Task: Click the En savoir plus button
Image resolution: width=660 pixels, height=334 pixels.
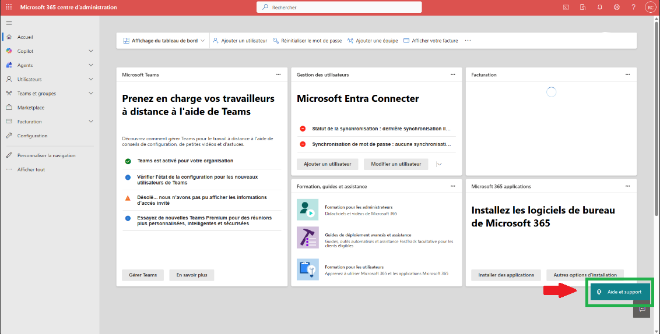Action: click(192, 275)
